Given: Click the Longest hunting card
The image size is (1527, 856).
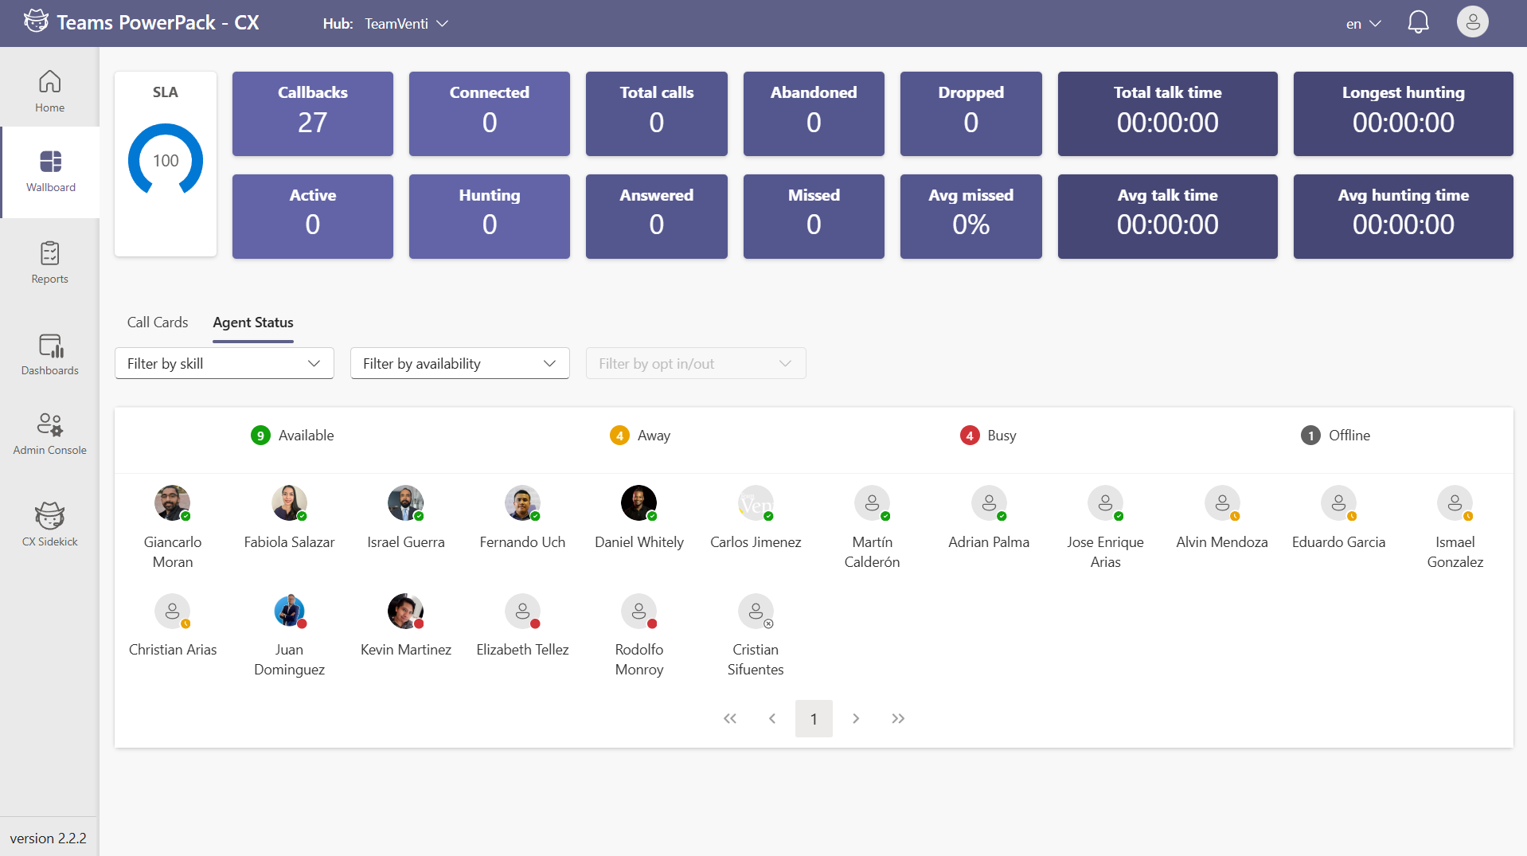Looking at the screenshot, I should point(1404,114).
